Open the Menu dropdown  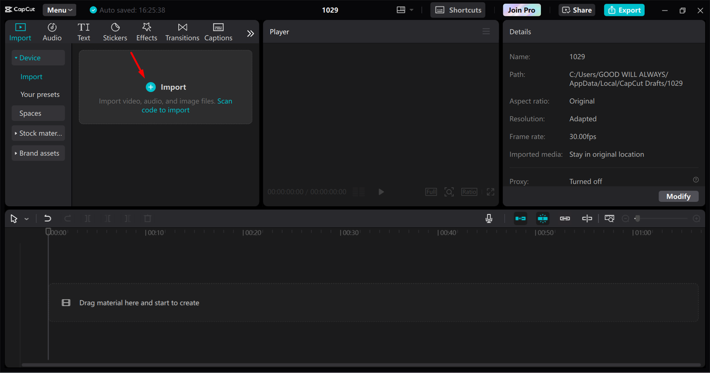tap(59, 10)
